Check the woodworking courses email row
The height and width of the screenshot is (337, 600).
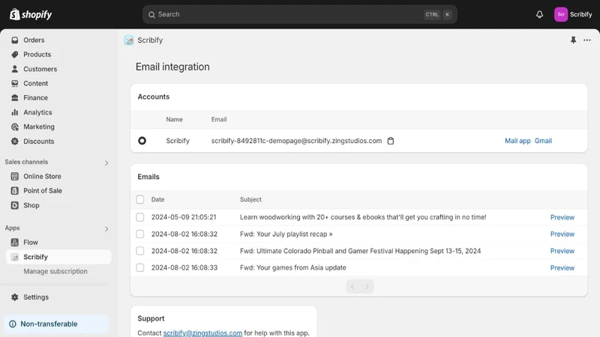point(140,217)
